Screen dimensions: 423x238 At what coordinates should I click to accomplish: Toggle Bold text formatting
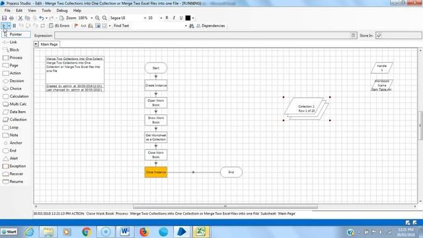click(167, 18)
